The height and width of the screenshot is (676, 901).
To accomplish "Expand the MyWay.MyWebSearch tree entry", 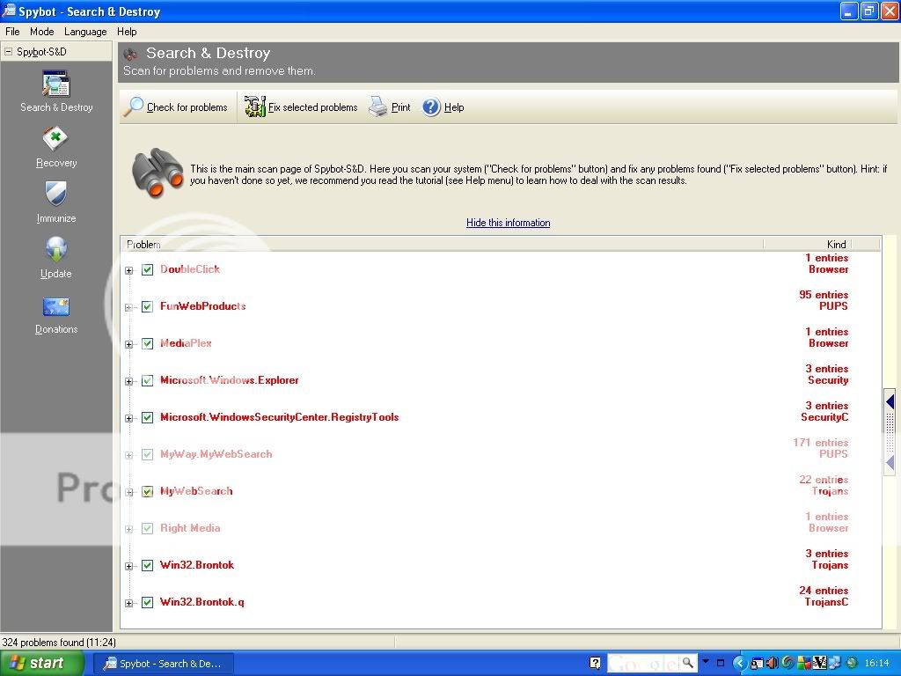I will 128,455.
